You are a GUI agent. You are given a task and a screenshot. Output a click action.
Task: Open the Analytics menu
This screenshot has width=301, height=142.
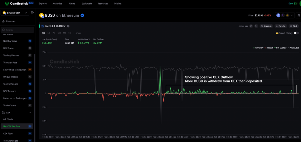[x=57, y=4]
